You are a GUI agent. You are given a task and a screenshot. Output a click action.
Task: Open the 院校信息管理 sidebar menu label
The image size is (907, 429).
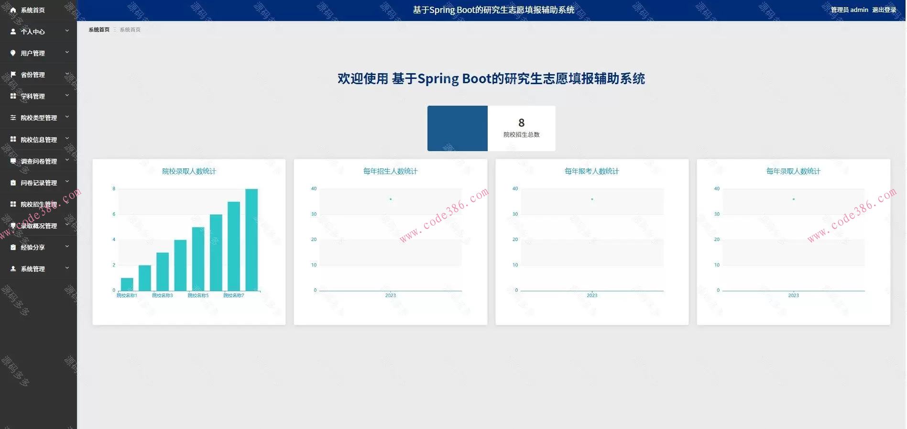click(x=39, y=140)
